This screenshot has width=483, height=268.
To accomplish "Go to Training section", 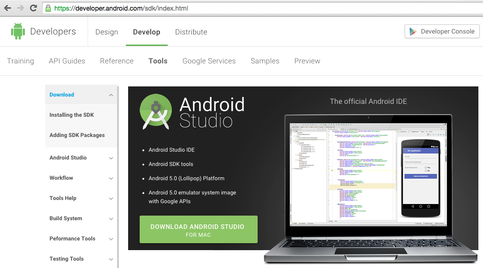I will pyautogui.click(x=20, y=61).
